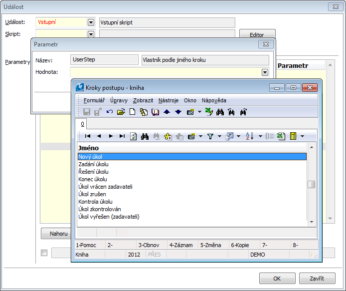The image size is (346, 291).
Task: Click the Editor button
Action: pyautogui.click(x=257, y=34)
